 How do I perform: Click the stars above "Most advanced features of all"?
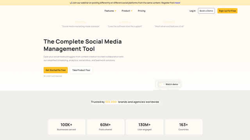point(169,23)
